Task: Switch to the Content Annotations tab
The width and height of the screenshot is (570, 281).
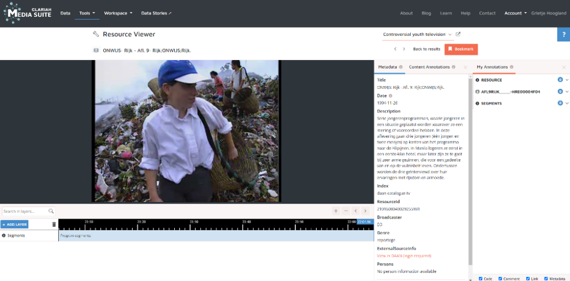Action: coord(429,68)
